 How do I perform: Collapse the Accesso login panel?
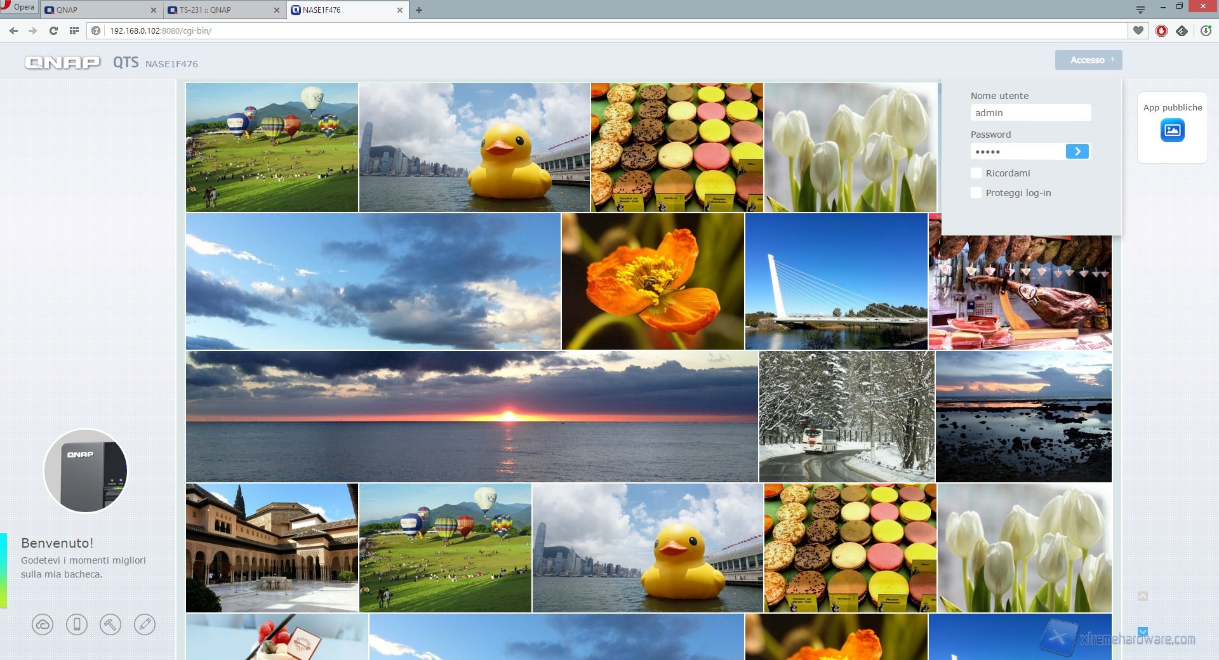1088,60
